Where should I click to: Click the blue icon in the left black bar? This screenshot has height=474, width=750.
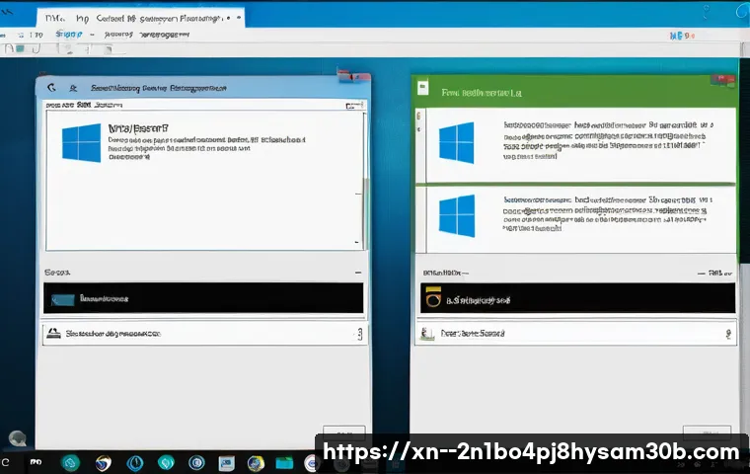62,298
